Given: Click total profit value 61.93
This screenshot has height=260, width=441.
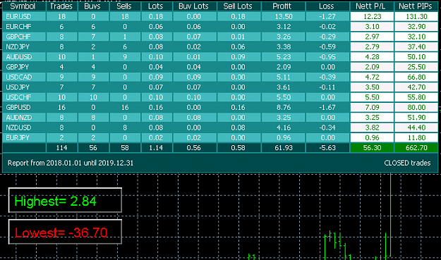Looking at the screenshot, I should click(283, 148).
